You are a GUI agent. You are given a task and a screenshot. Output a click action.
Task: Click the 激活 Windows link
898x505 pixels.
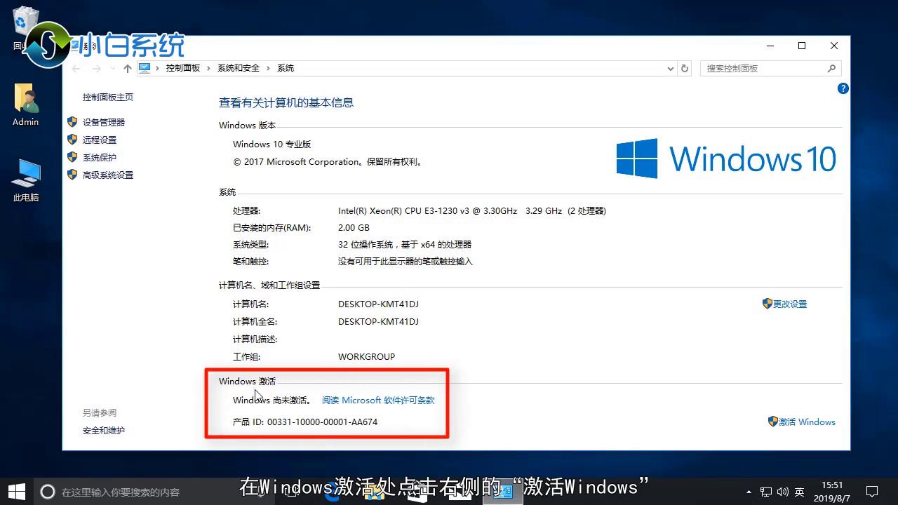pyautogui.click(x=807, y=422)
